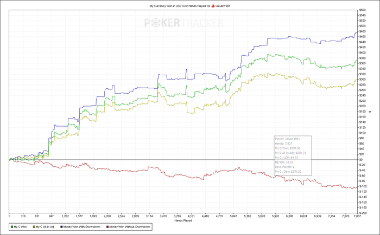Click x-axis tick label 2,839
This screenshot has height=235, width=380.
point(135,216)
